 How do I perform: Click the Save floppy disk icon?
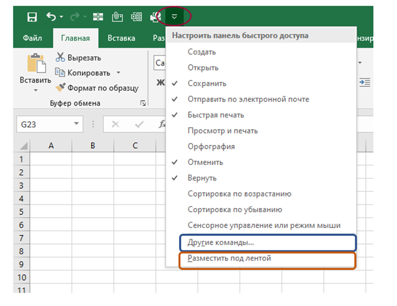point(32,17)
